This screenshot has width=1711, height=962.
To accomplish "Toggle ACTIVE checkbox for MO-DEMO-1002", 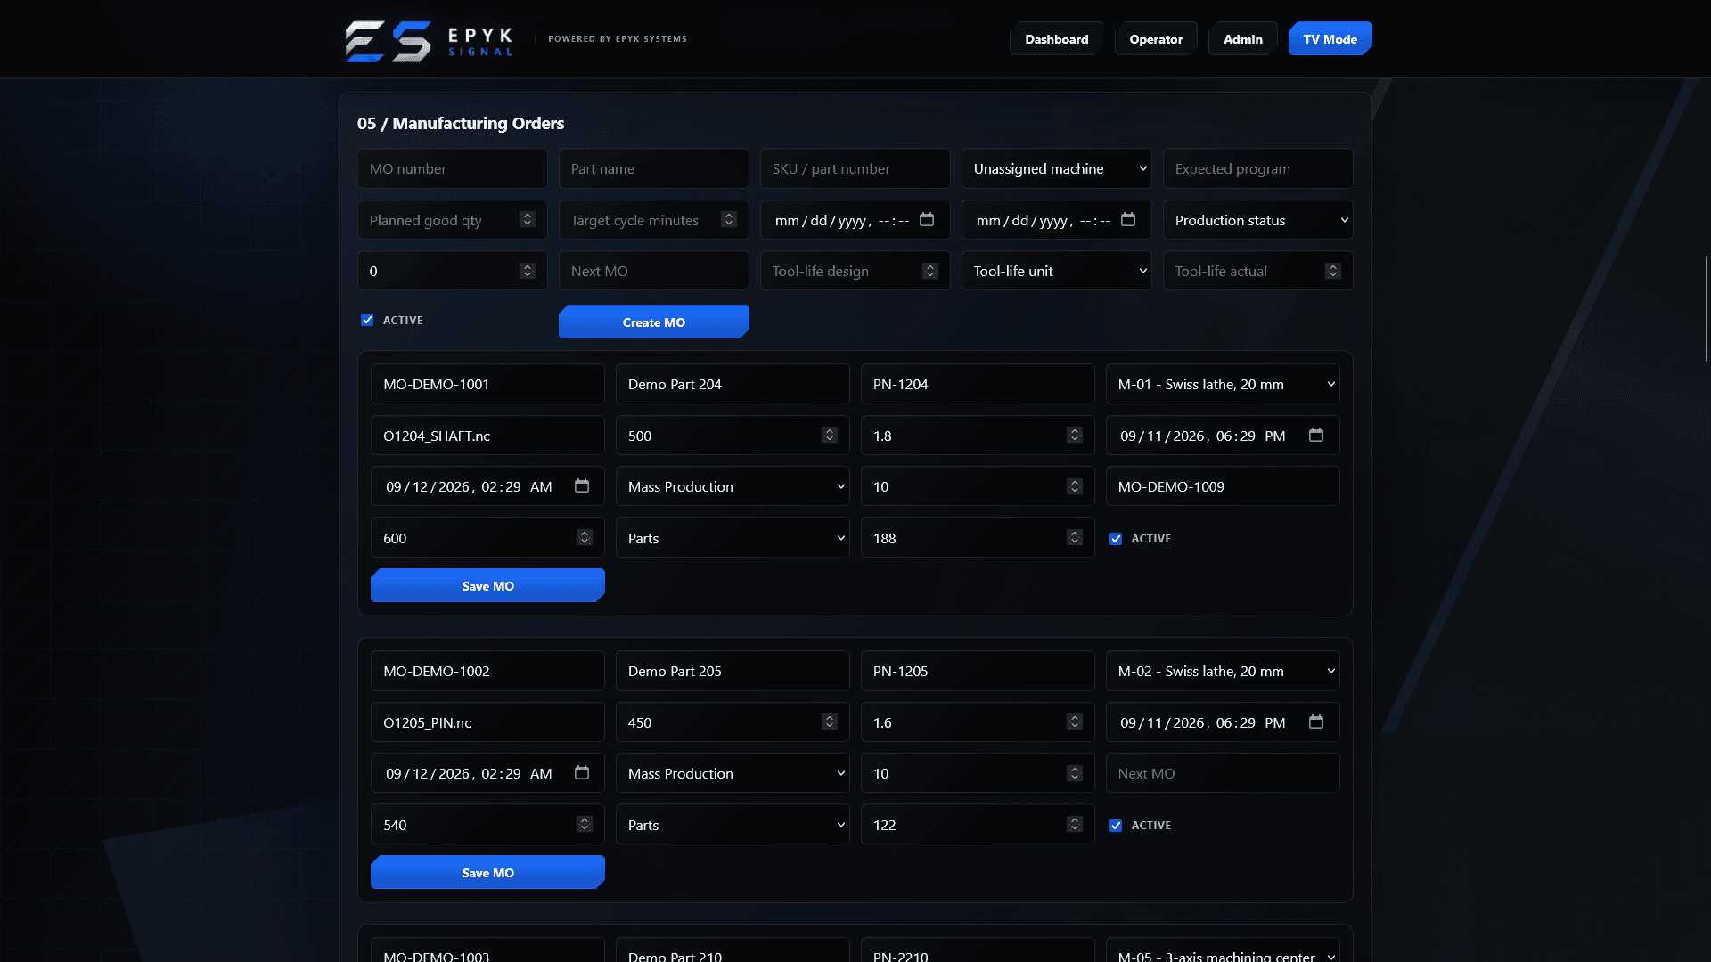I will coord(1116,826).
